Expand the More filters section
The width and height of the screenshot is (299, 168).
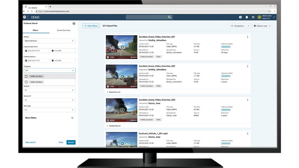[x=72, y=118]
